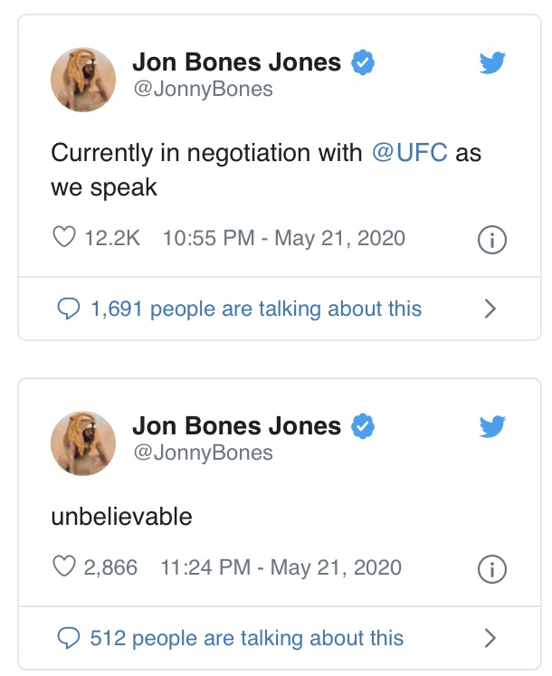552x676 pixels.
Task: Like the "unbelievable" tweet with 2,866 hearts
Action: pyautogui.click(x=64, y=567)
